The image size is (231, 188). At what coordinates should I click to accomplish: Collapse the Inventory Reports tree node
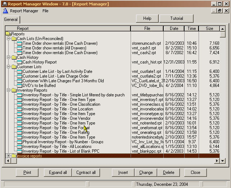8,90
